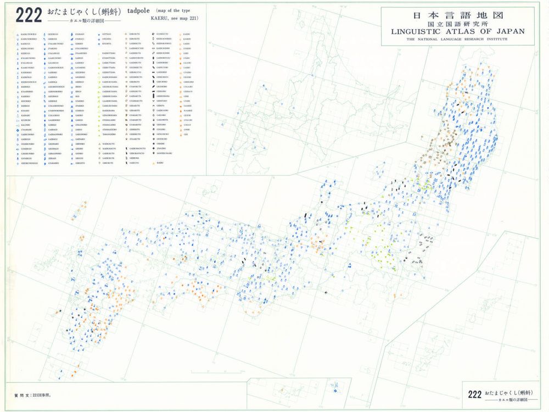Select the ZYAGORO black legend symbol
This screenshot has width=549, height=412.
click(152, 147)
